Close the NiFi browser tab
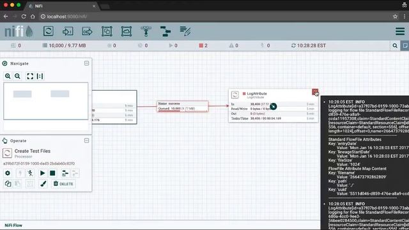The image size is (409, 230). click(x=94, y=6)
